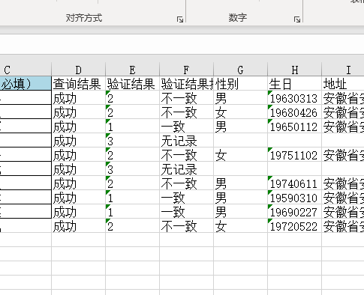Select birthday cell 19650112
Viewport: 364px width, 295px height.
tap(294, 127)
